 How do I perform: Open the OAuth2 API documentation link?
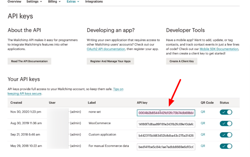point(106,49)
